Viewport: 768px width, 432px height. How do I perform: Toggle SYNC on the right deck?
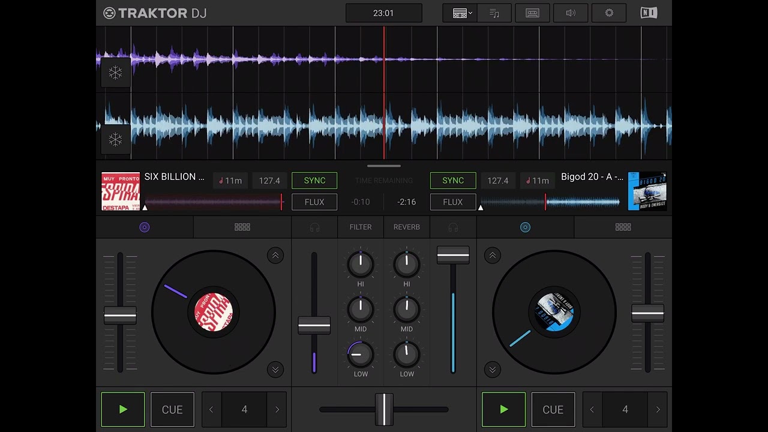453,181
